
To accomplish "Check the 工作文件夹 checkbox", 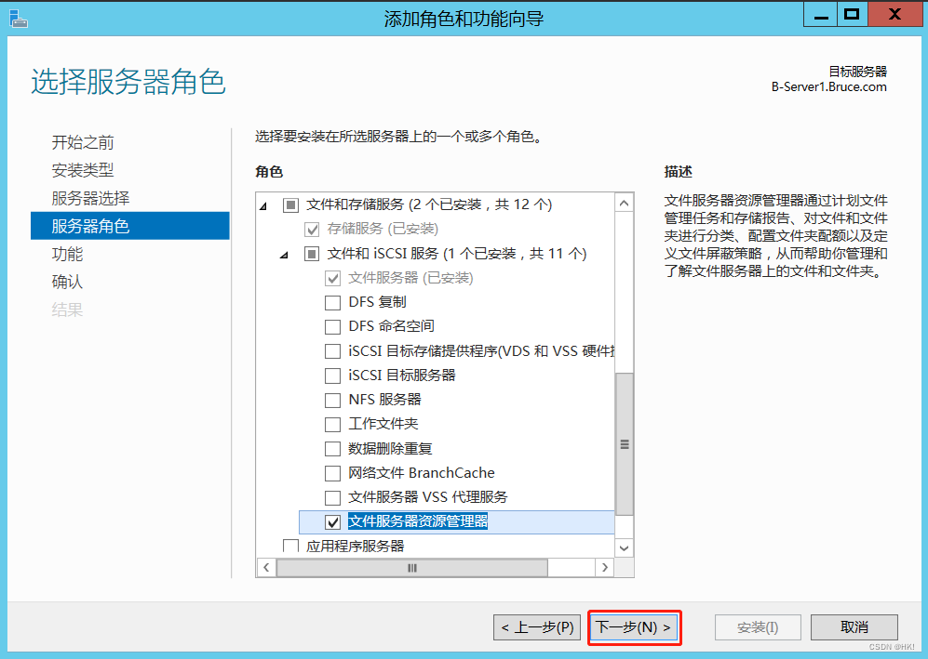I will click(332, 424).
